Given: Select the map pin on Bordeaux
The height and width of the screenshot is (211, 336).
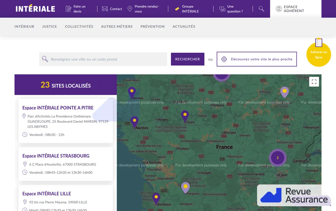Looking at the screenshot, I should [x=156, y=198].
